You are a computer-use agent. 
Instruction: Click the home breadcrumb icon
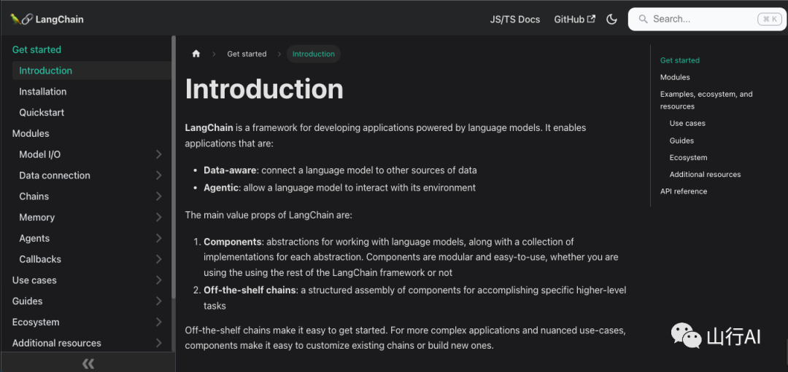click(196, 54)
